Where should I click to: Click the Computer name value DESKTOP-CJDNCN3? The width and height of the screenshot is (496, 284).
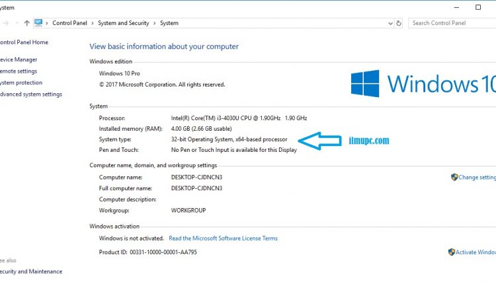[x=196, y=177]
